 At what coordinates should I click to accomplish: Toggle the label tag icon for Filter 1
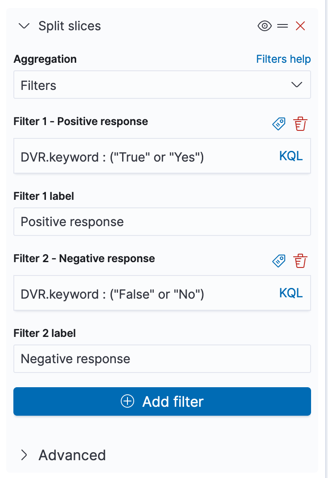point(279,123)
